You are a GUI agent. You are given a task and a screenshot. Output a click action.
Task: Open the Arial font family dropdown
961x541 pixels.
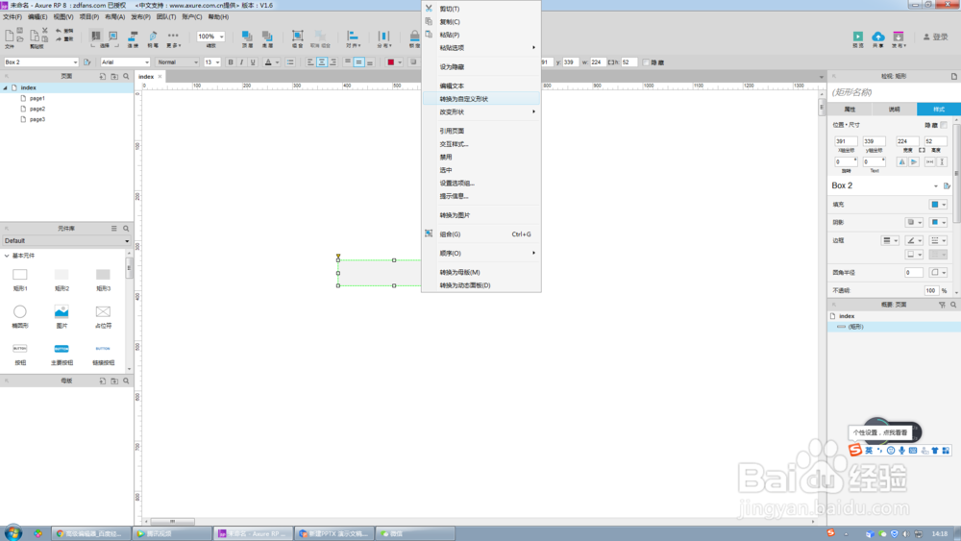(125, 61)
